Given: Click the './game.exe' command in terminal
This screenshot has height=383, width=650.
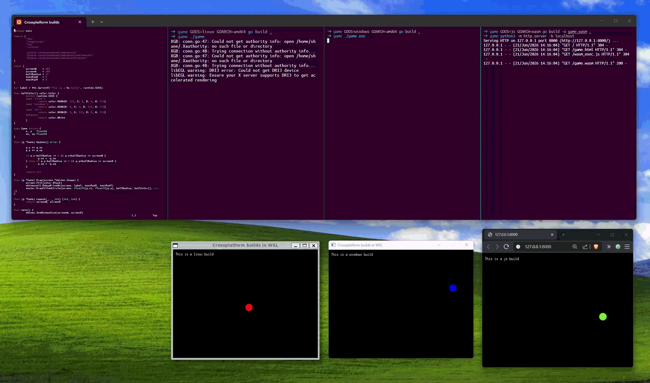Looking at the screenshot, I should (355, 36).
